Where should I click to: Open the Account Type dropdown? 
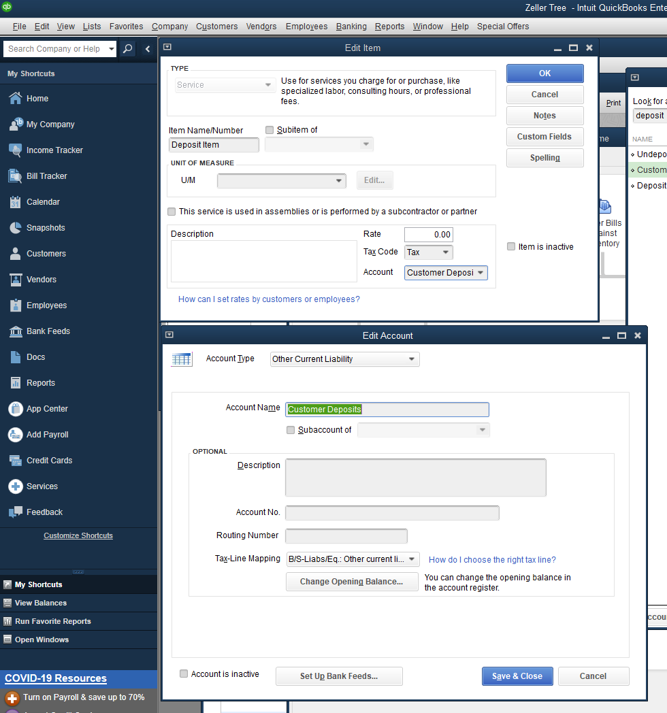coord(344,359)
